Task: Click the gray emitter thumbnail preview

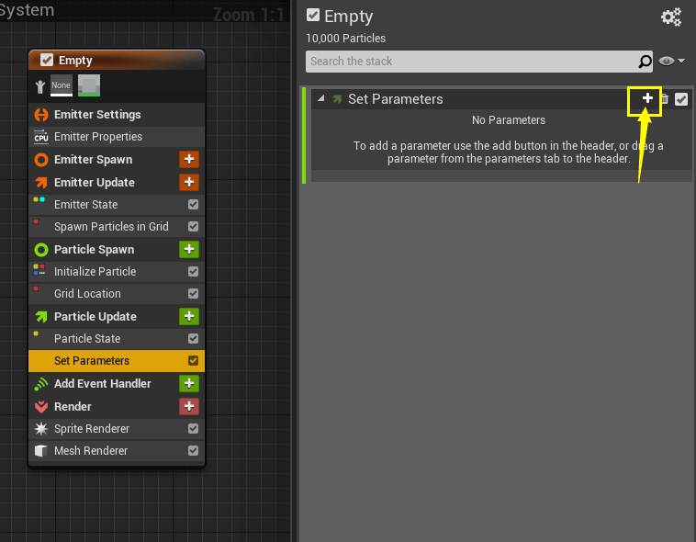Action: point(89,85)
